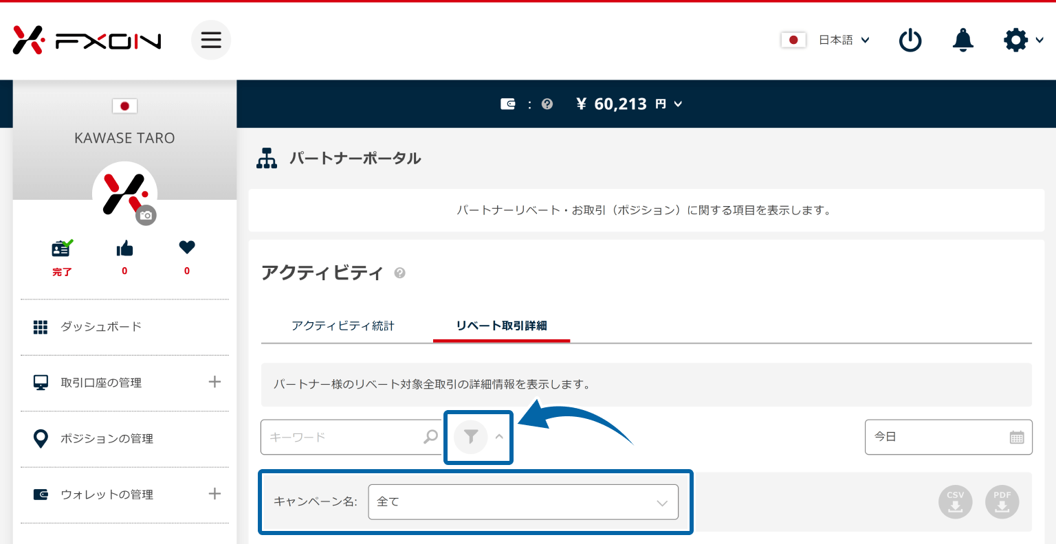1056x544 pixels.
Task: Click the thumbs-up likes icon
Action: click(124, 248)
